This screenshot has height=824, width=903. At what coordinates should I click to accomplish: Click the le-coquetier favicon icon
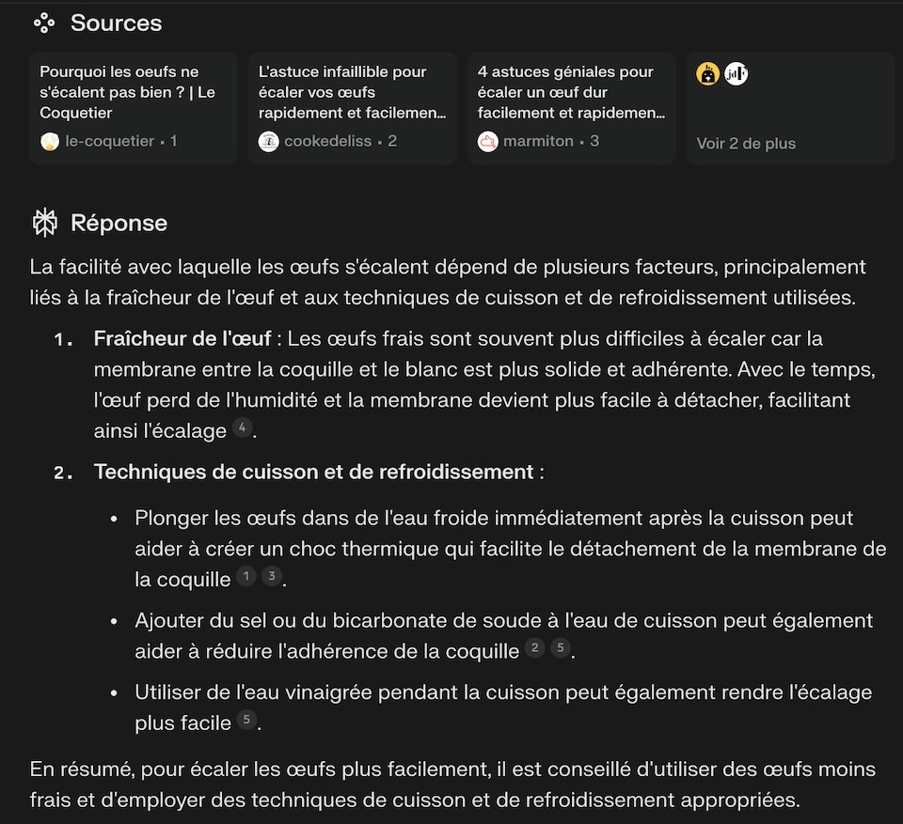[x=50, y=142]
